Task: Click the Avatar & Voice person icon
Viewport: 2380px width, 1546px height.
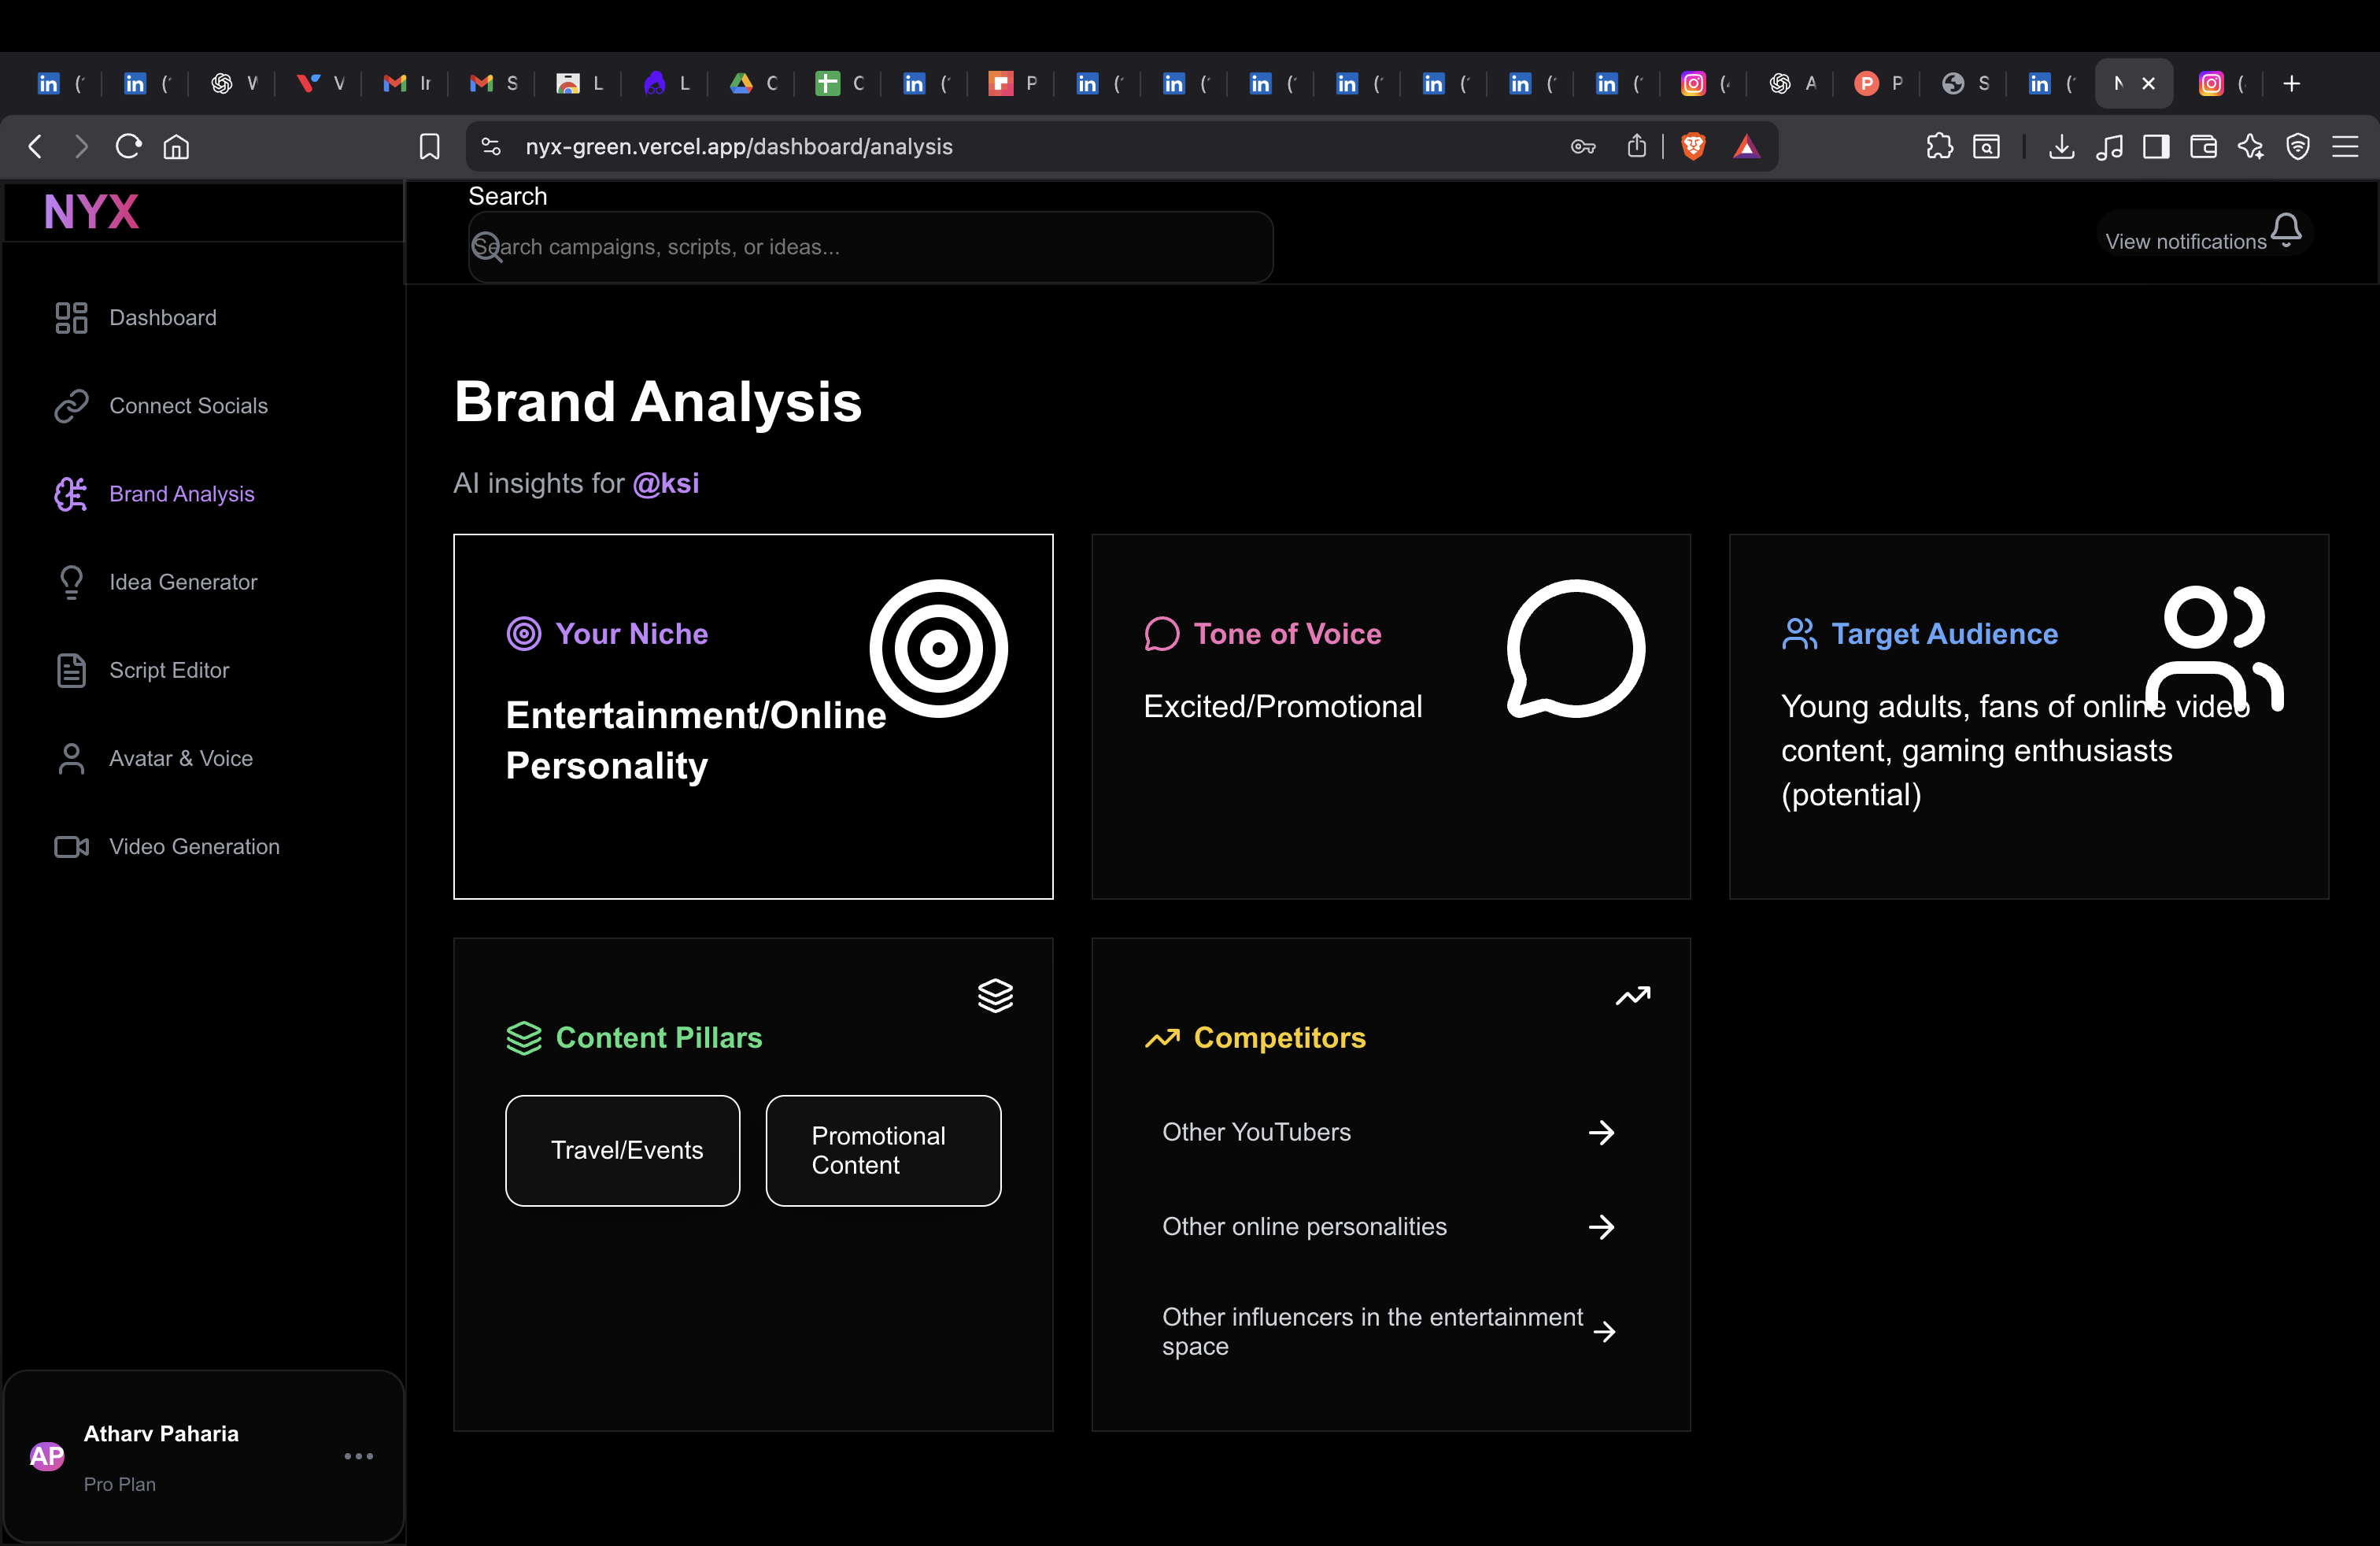Action: [70, 758]
